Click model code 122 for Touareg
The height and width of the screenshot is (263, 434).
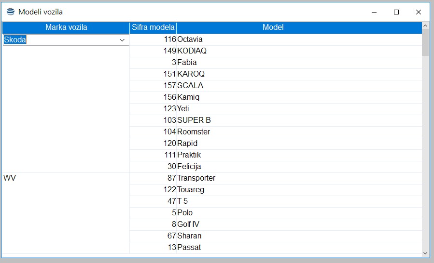pyautogui.click(x=169, y=190)
